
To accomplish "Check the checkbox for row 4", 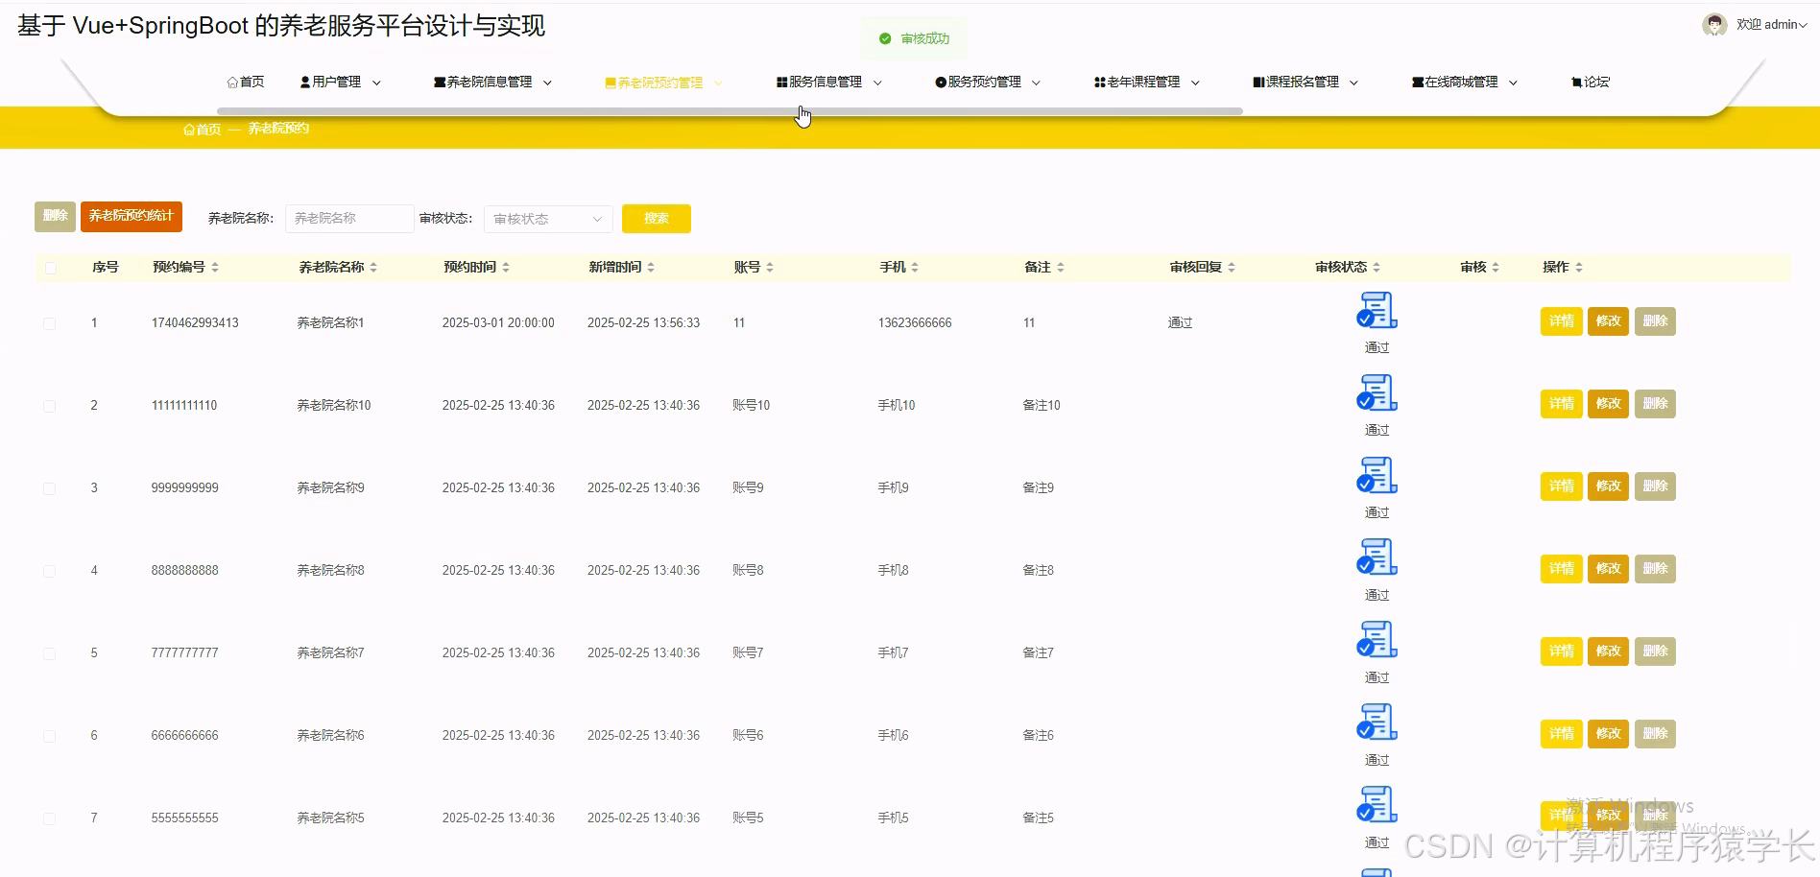I will click(x=49, y=571).
